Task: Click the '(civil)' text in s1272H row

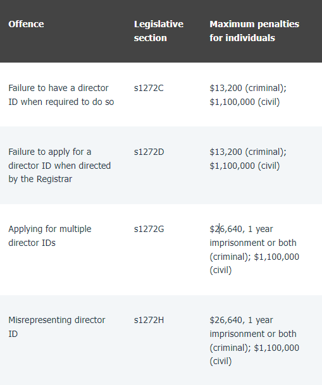Action: (x=221, y=361)
